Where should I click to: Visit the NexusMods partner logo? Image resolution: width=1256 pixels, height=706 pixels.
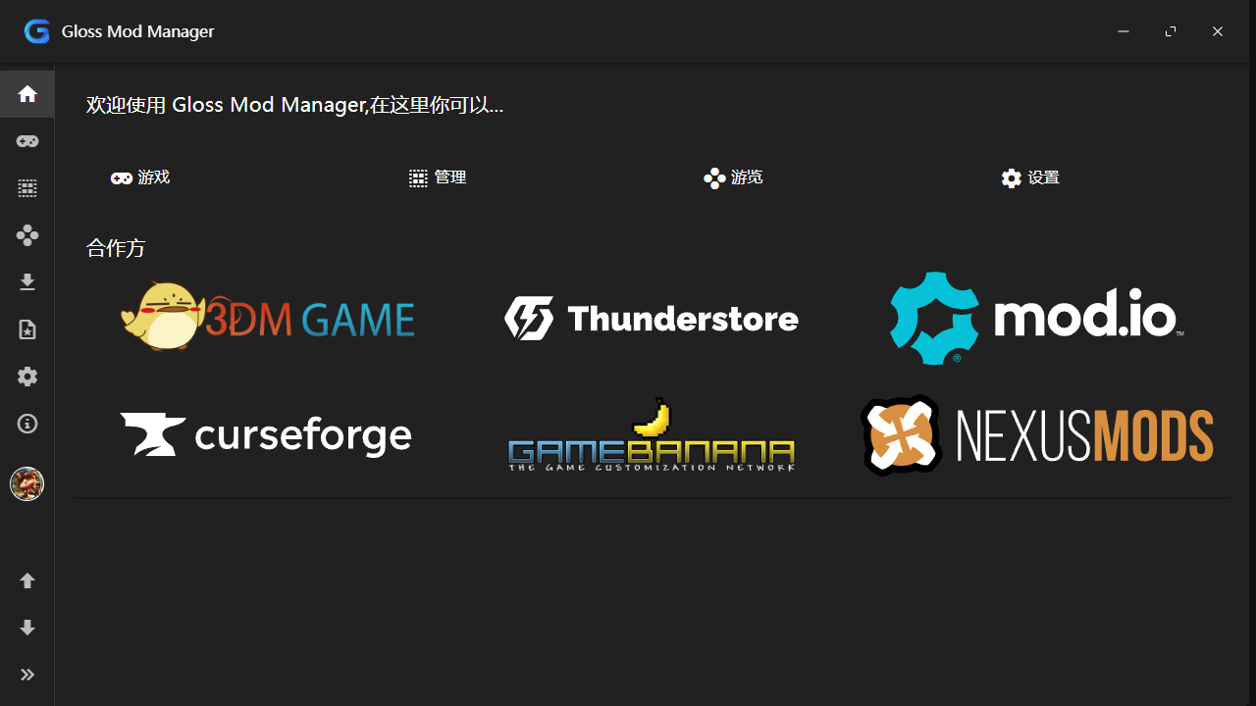[1037, 435]
